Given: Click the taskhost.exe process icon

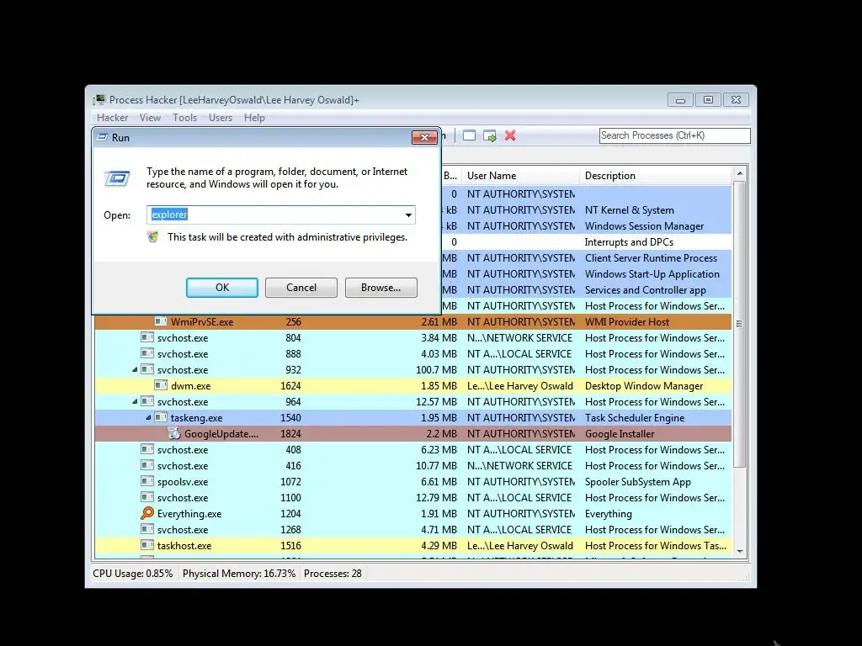Looking at the screenshot, I should 146,545.
